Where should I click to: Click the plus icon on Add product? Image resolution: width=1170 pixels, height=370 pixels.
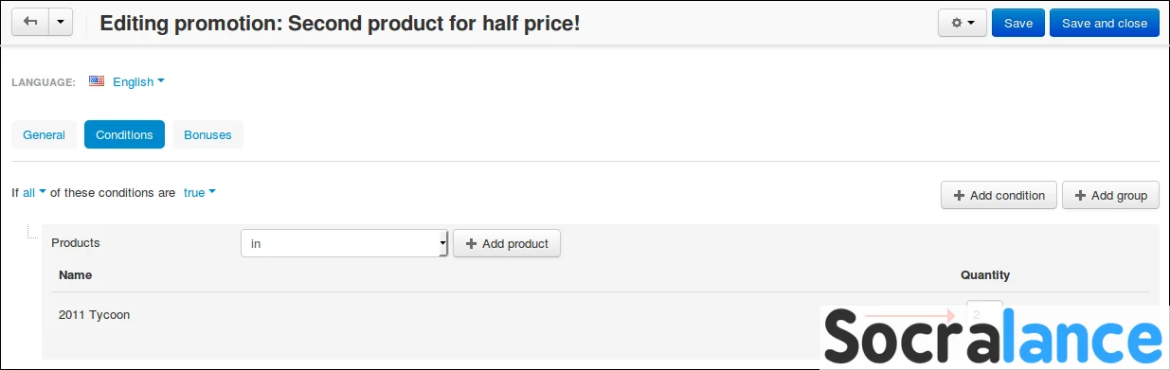471,243
